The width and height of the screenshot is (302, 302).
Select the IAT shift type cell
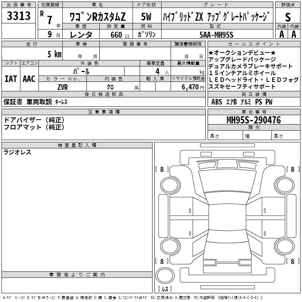click(11, 79)
